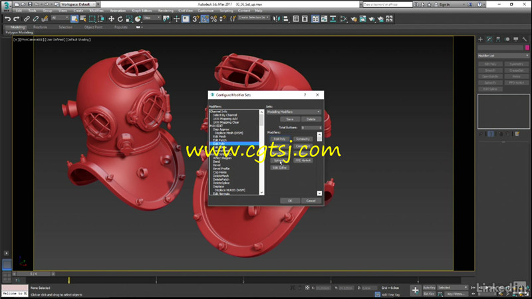Select the Rotate tool

click(120, 19)
